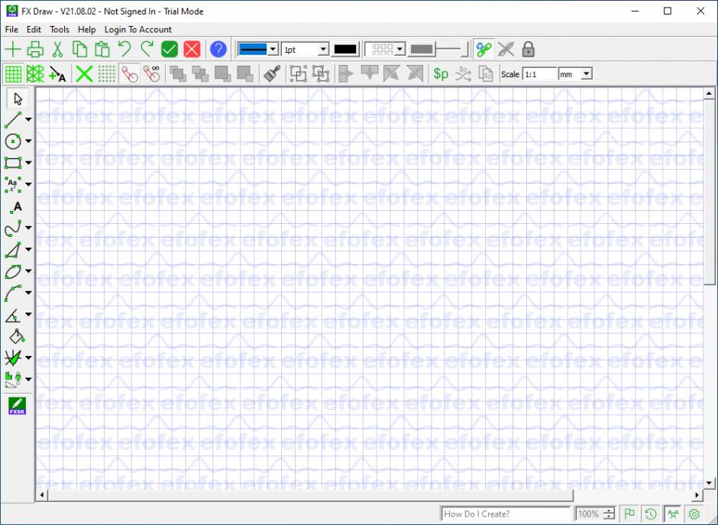718x525 pixels.
Task: Click the ungroup objects icon
Action: (321, 73)
